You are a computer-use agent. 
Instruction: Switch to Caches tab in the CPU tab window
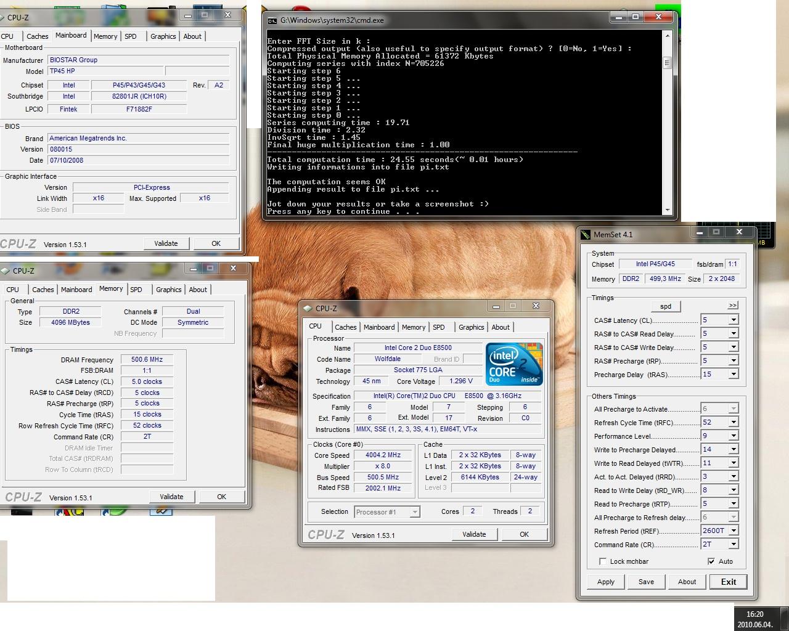(346, 327)
